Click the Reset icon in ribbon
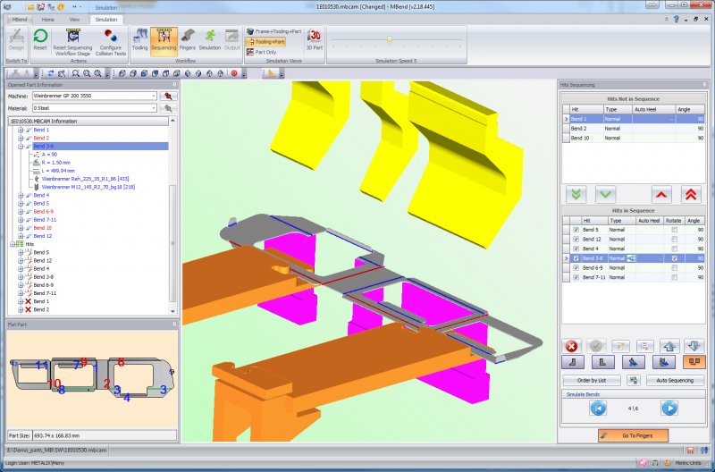 [40, 39]
